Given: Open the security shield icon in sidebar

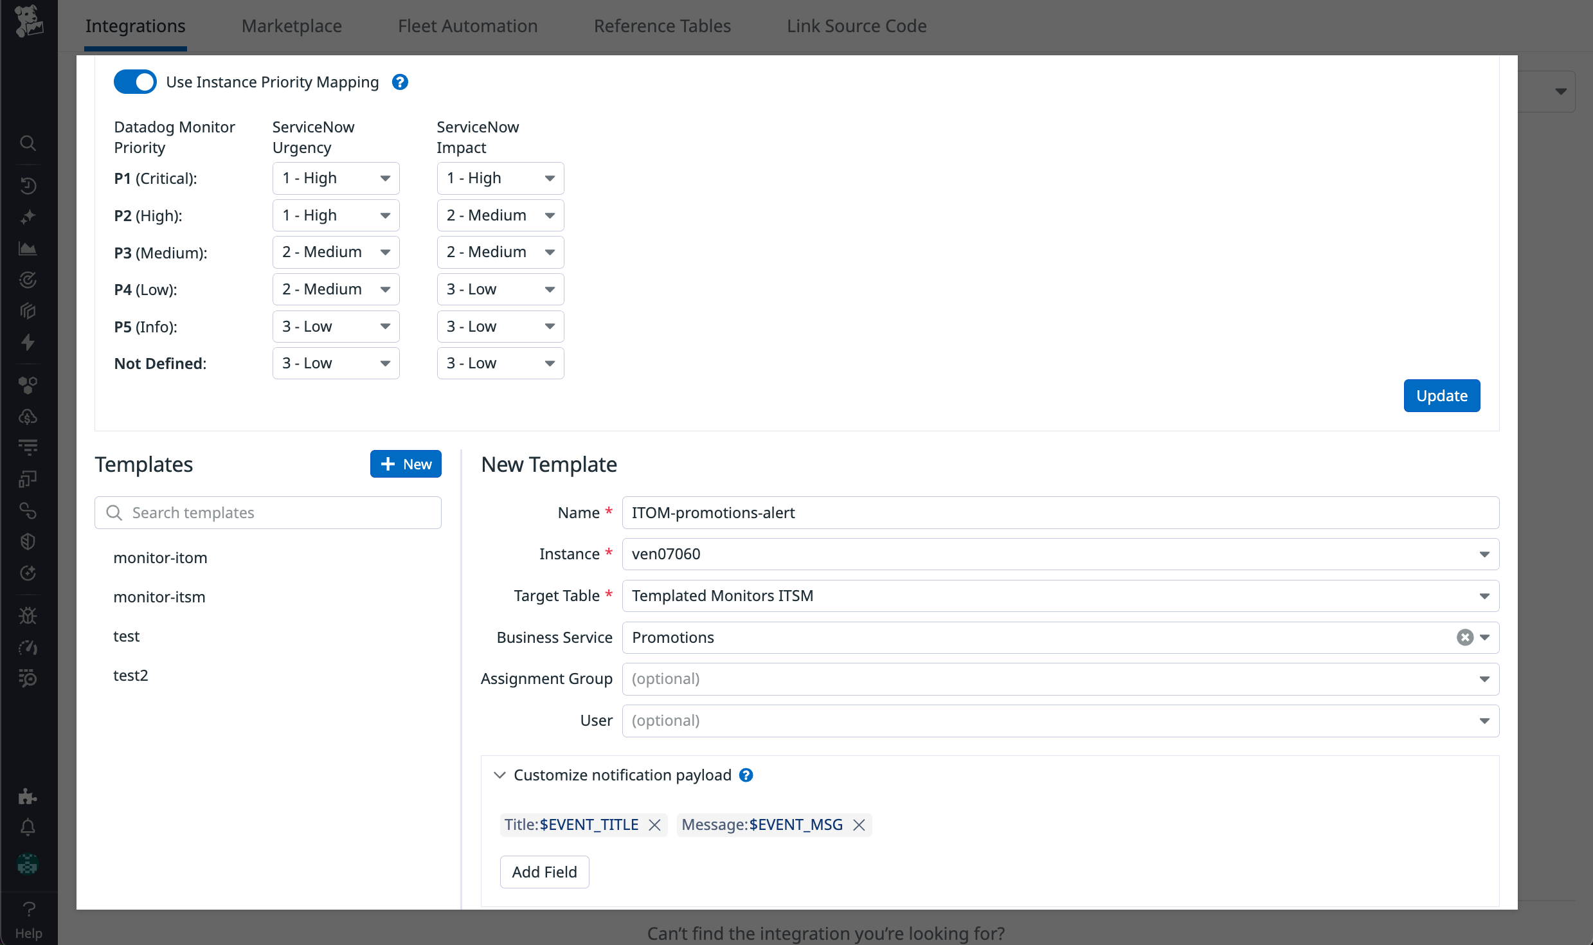Looking at the screenshot, I should click(x=28, y=541).
